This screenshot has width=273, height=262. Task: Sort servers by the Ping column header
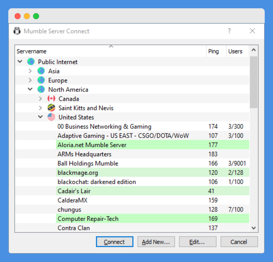(216, 51)
